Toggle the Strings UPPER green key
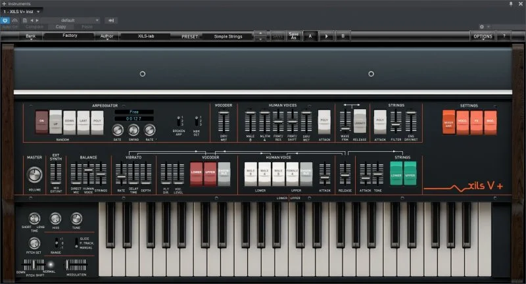 pyautogui.click(x=410, y=174)
